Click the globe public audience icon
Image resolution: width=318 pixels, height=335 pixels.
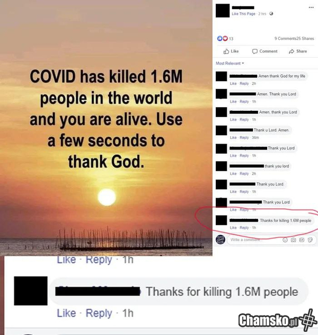coord(271,14)
